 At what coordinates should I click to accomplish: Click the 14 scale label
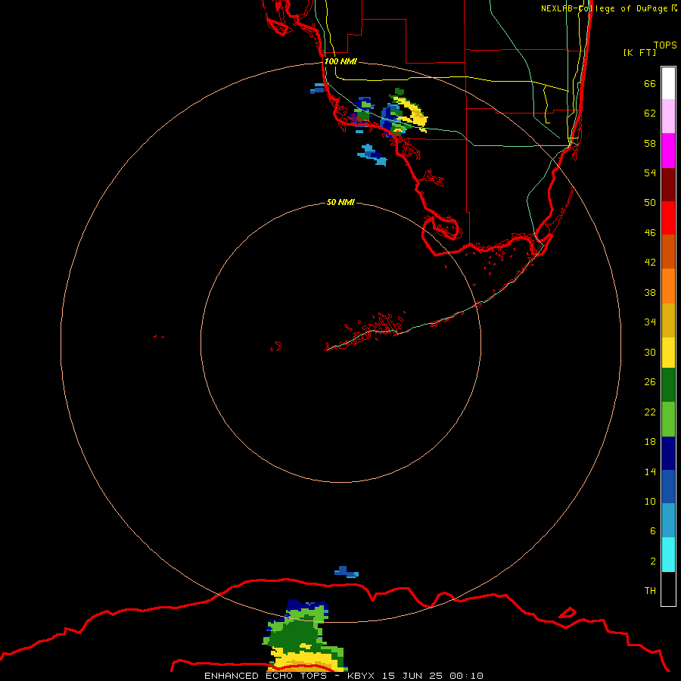click(x=650, y=471)
